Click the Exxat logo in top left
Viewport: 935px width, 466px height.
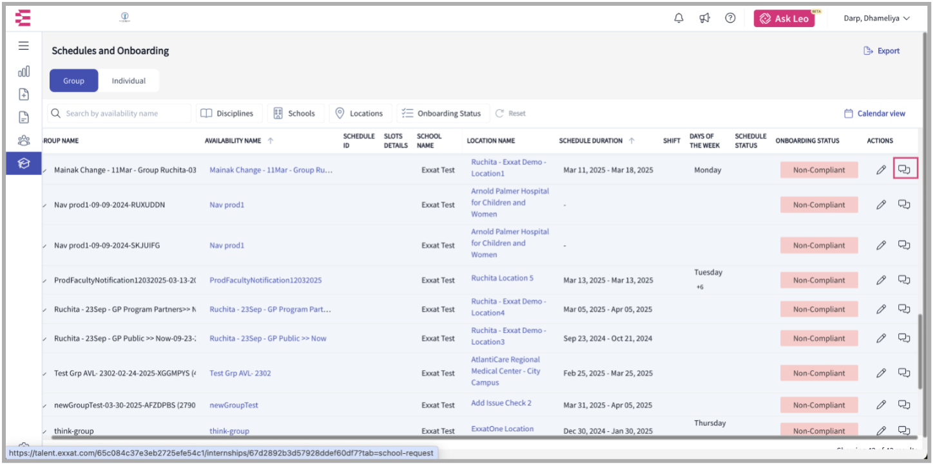tap(23, 18)
